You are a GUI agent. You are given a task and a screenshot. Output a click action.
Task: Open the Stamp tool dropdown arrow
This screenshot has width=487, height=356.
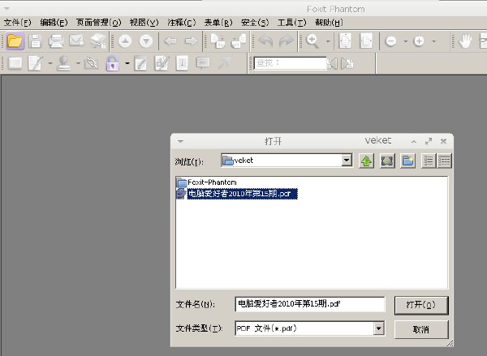pos(78,63)
